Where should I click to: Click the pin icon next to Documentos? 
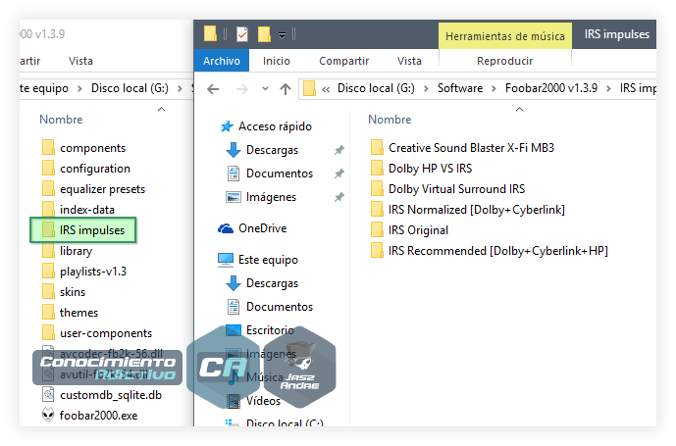tap(339, 173)
